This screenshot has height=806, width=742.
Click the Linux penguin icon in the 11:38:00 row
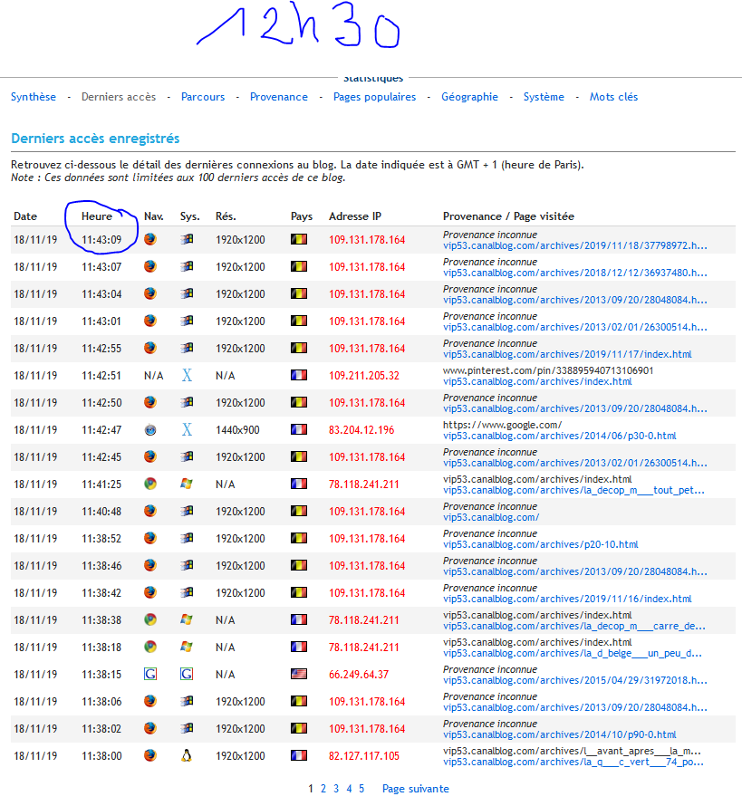[187, 755]
